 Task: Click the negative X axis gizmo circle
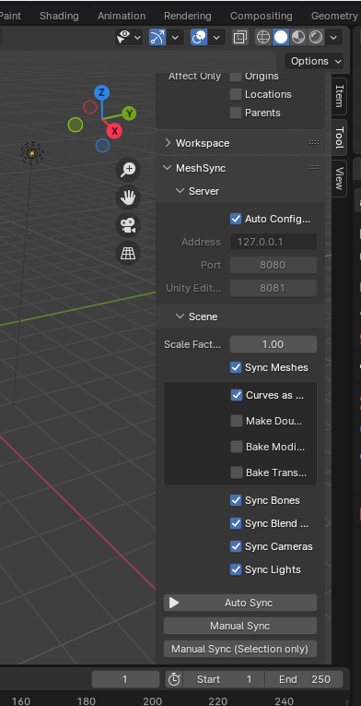tap(90, 107)
